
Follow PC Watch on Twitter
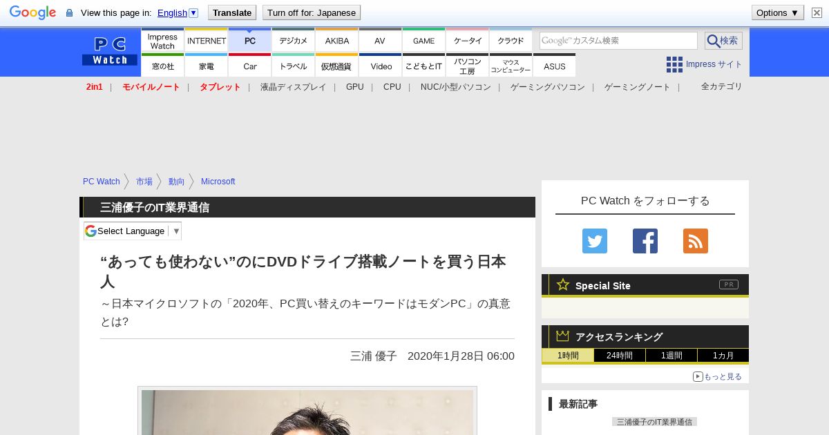pos(595,241)
